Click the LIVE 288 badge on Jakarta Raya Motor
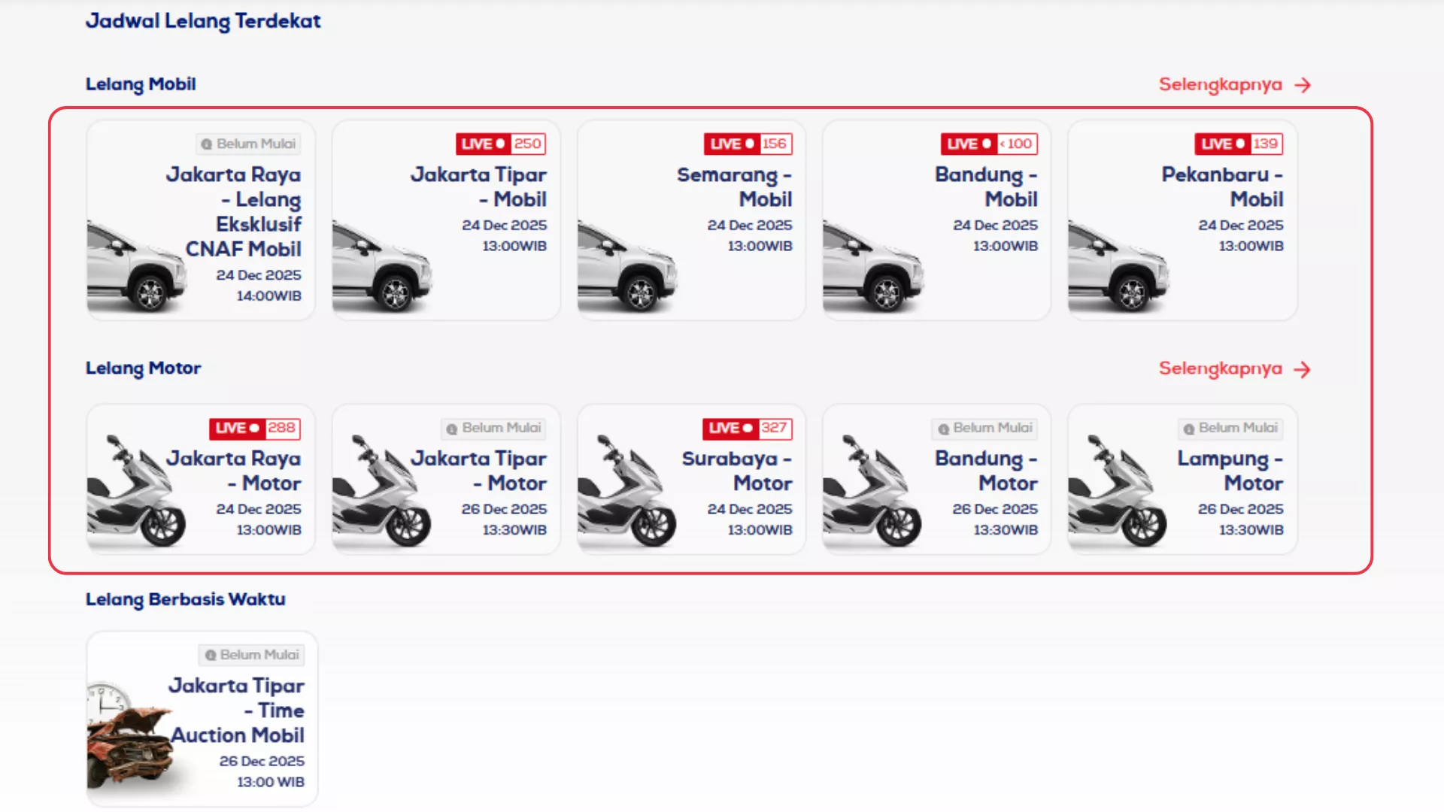1444x812 pixels. [254, 428]
